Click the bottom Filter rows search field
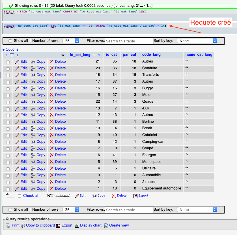 (x=129, y=210)
